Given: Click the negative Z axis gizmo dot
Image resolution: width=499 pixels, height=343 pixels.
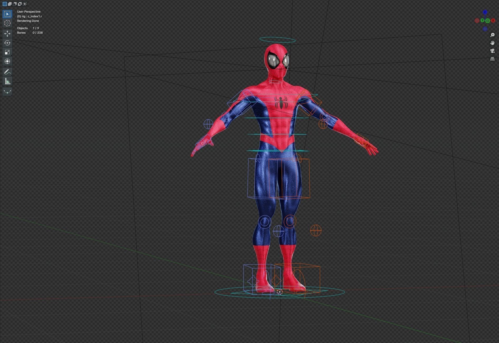Looking at the screenshot, I should pos(485,29).
